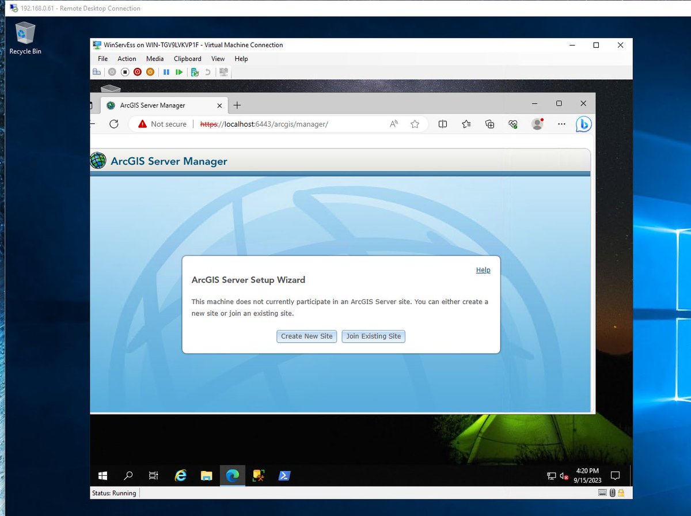Screen dimensions: 691x516
Task: Add page to favorites with star icon
Action: [x=415, y=124]
